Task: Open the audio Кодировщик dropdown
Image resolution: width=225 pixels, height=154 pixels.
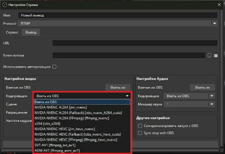Action: [212, 96]
